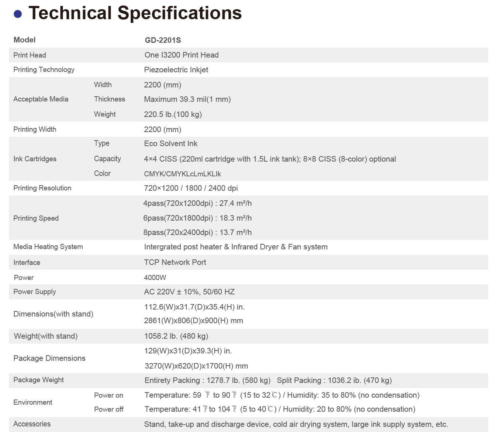Select the Technical Specifications heading
501x432 pixels.
coord(135,13)
